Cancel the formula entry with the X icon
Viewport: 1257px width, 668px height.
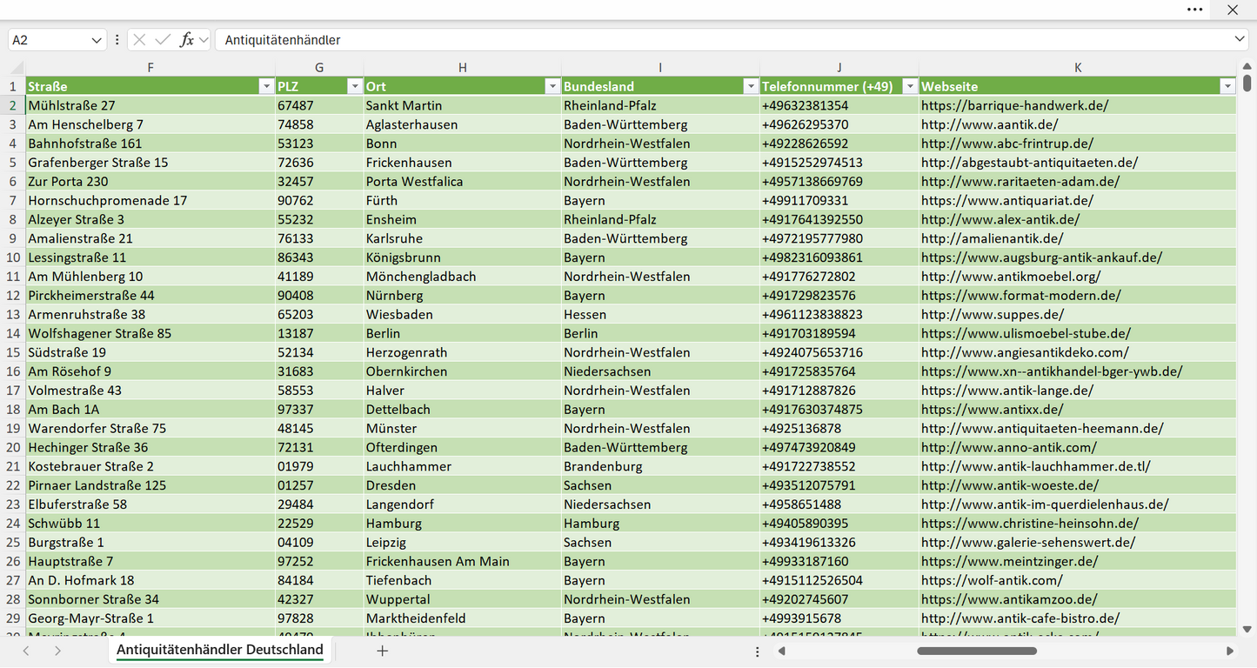141,40
